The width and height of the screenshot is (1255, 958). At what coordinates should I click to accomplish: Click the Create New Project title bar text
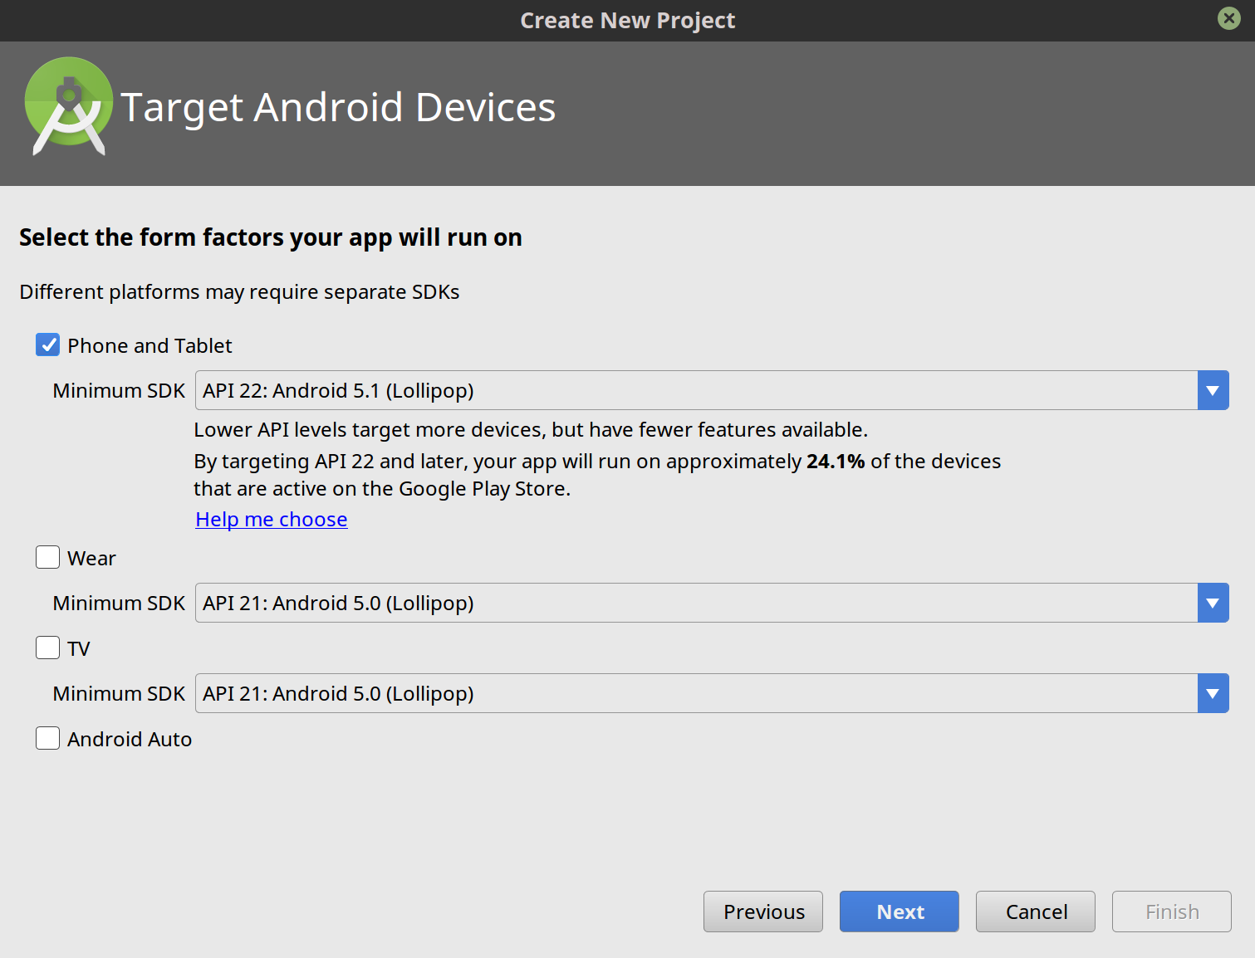(x=628, y=20)
